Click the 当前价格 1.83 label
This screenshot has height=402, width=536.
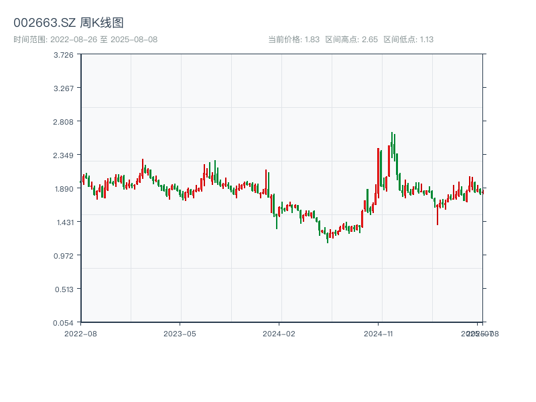pyautogui.click(x=293, y=40)
